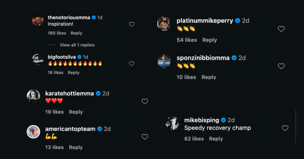Viewport: 304px width, 159px height.
Task: Heart the platinummikeperry clapping comment
Action: click(281, 29)
